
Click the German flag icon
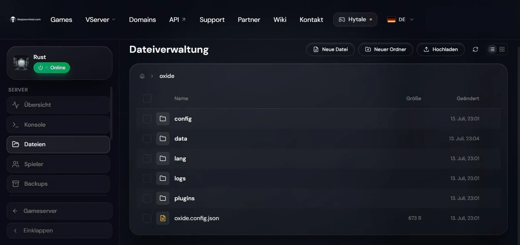click(x=391, y=20)
